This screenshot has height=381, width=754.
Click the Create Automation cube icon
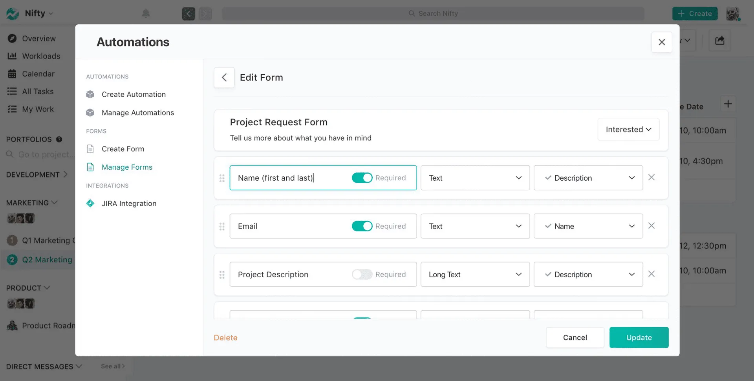coord(90,94)
